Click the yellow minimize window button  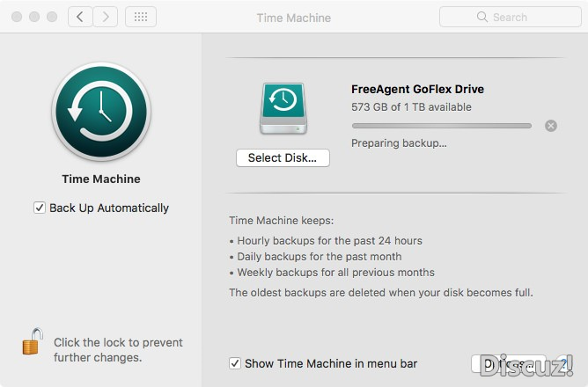pos(34,17)
